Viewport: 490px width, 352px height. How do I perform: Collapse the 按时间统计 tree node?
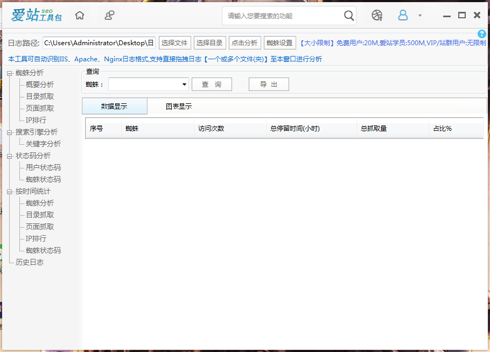[x=10, y=192]
